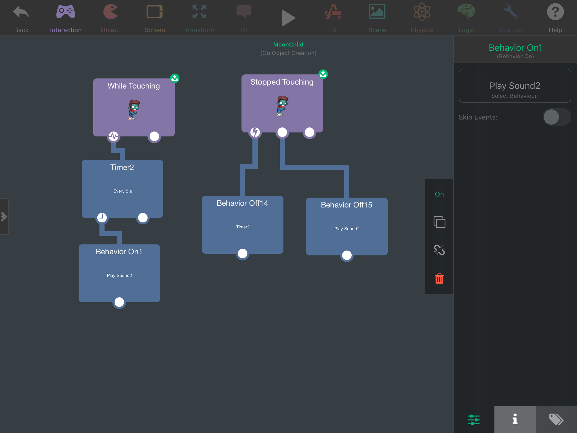Delete node with red trash icon

439,279
